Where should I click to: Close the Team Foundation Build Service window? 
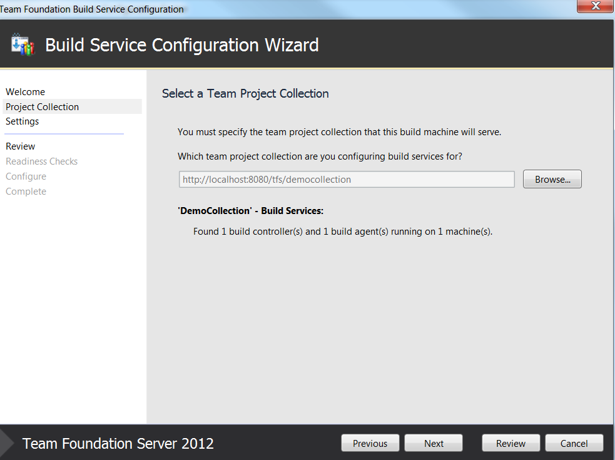(595, 6)
